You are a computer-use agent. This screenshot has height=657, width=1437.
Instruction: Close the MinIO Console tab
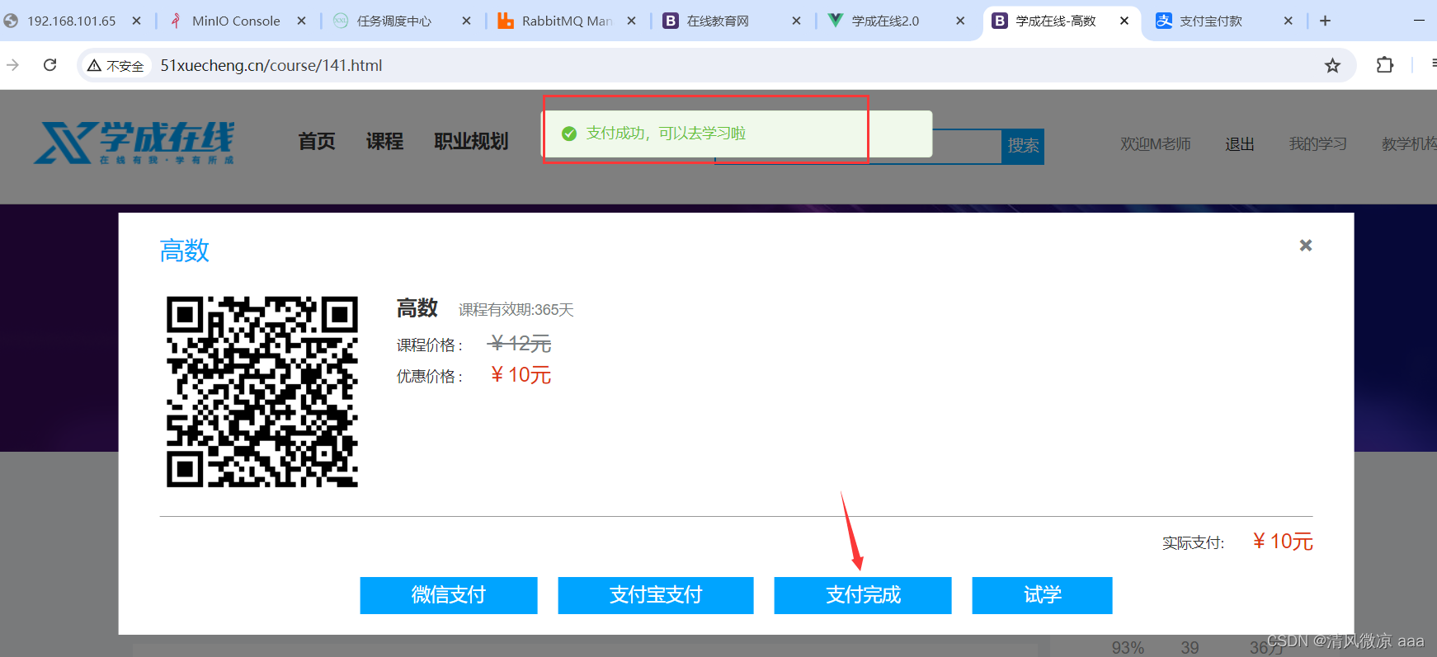[301, 21]
